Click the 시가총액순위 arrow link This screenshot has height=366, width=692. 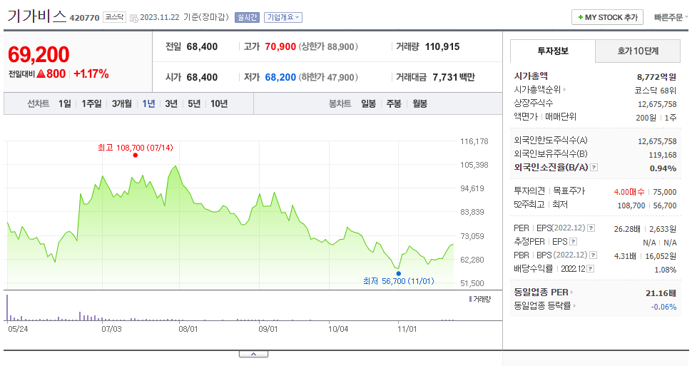point(540,90)
